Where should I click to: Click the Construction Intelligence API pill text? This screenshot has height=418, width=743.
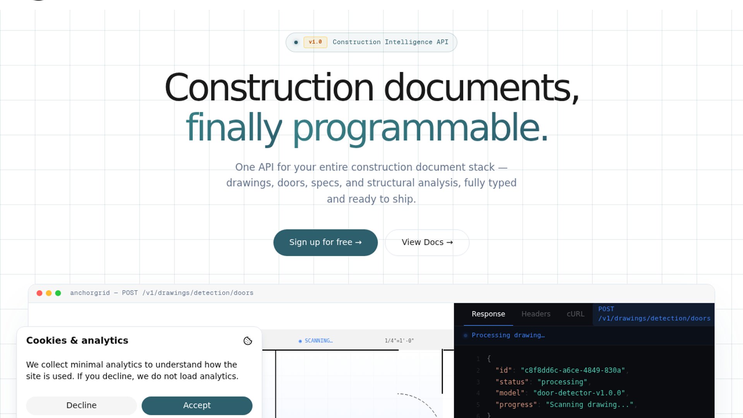[390, 42]
